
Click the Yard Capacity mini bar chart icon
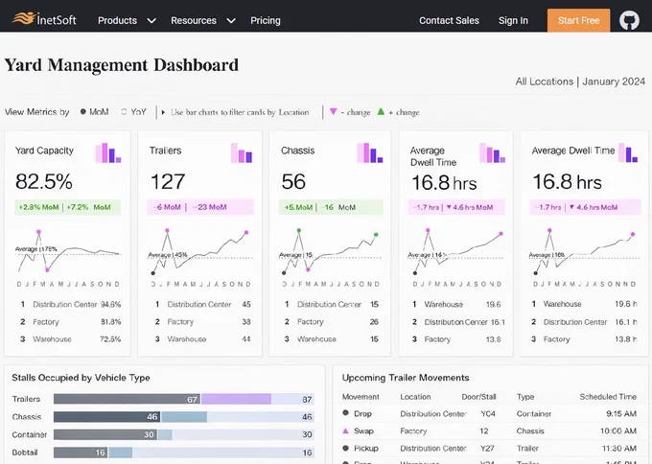[108, 152]
